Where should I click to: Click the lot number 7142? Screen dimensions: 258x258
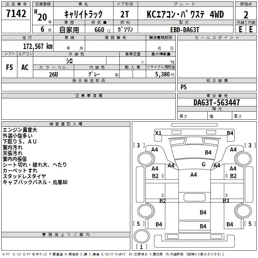(16, 14)
